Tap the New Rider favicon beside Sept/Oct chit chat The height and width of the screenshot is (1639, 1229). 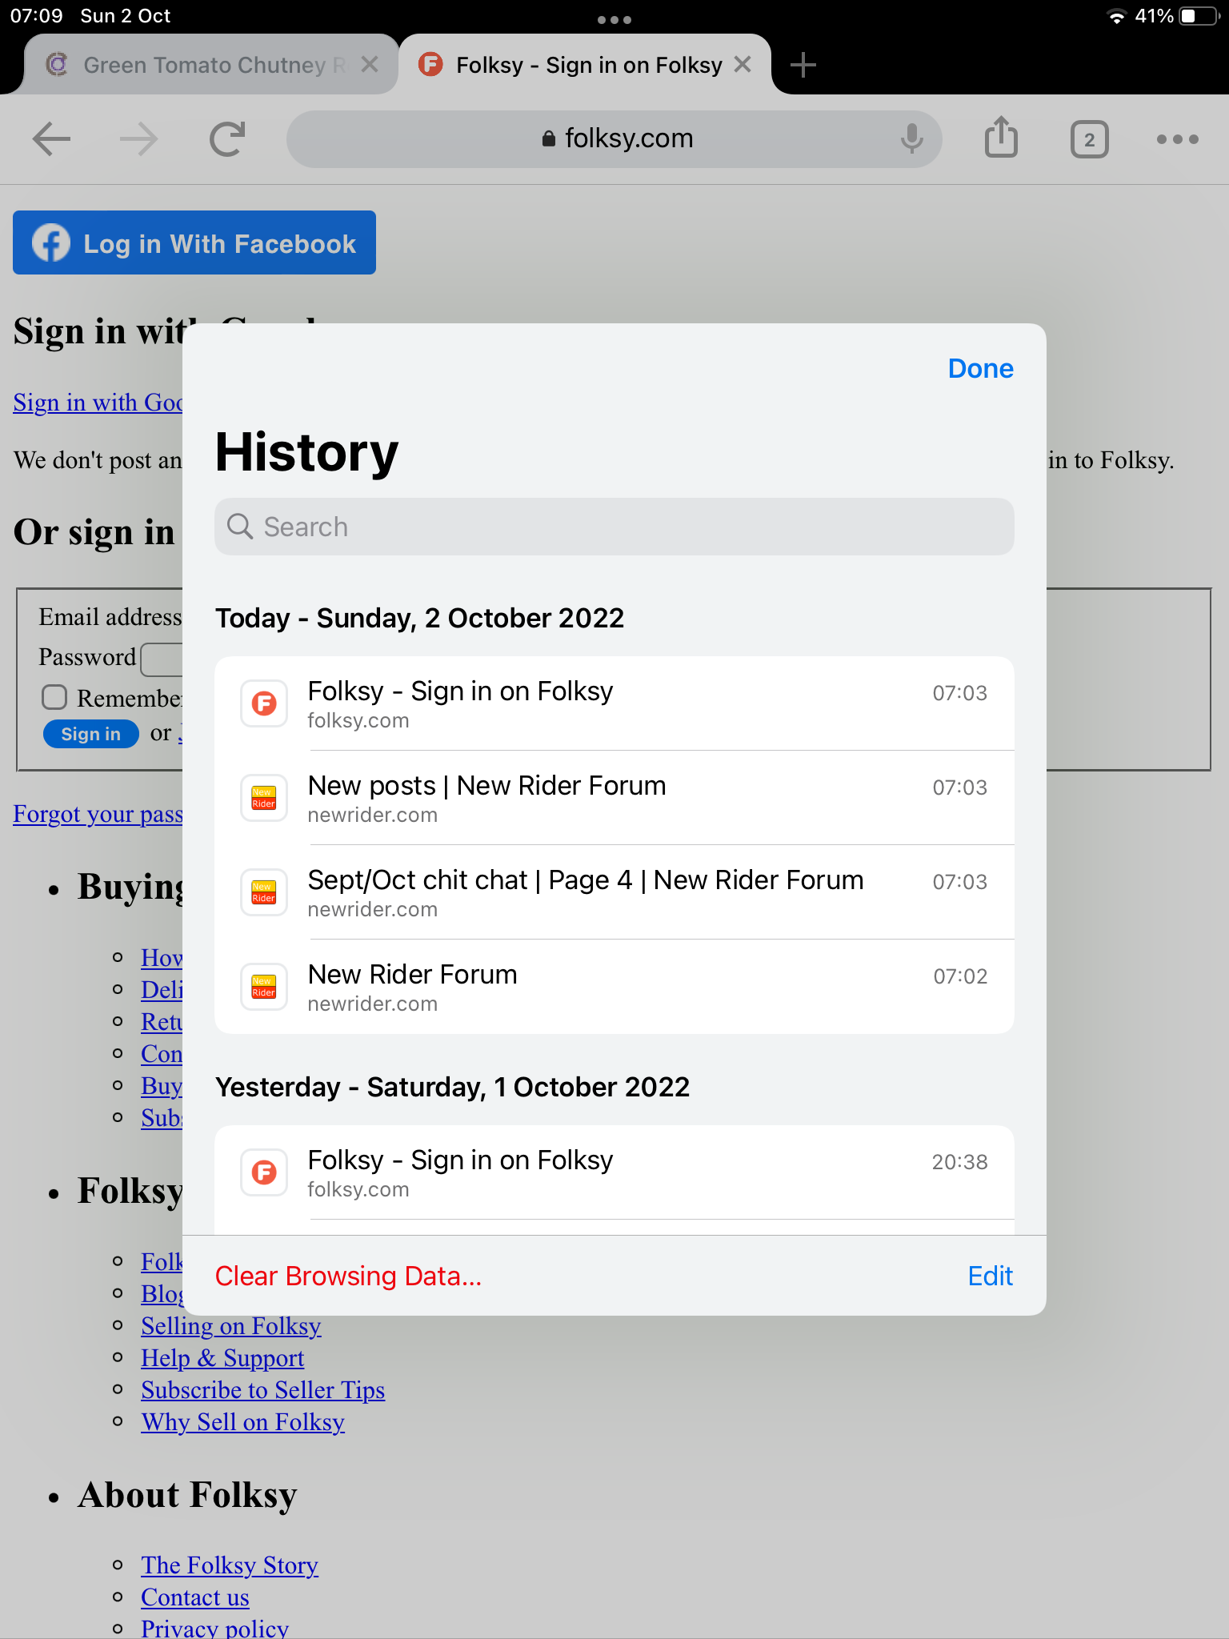point(264,892)
